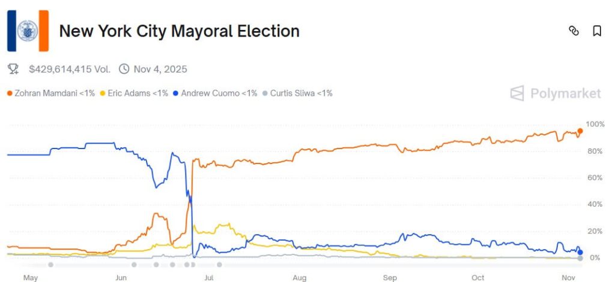Bookmark this market with the bookmark icon
This screenshot has width=615, height=282.
596,31
